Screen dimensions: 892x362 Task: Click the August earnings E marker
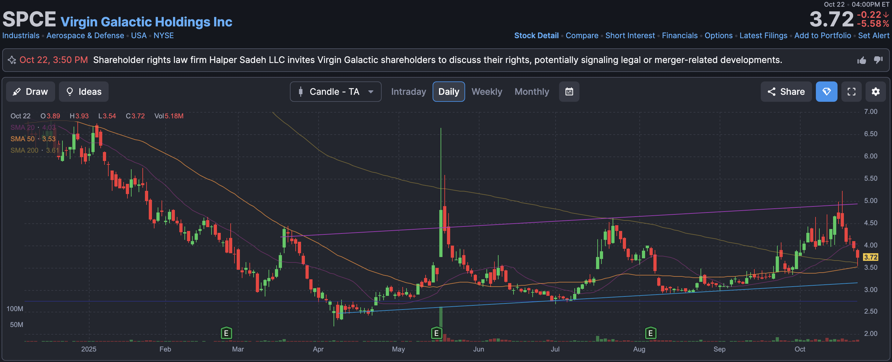click(x=650, y=333)
